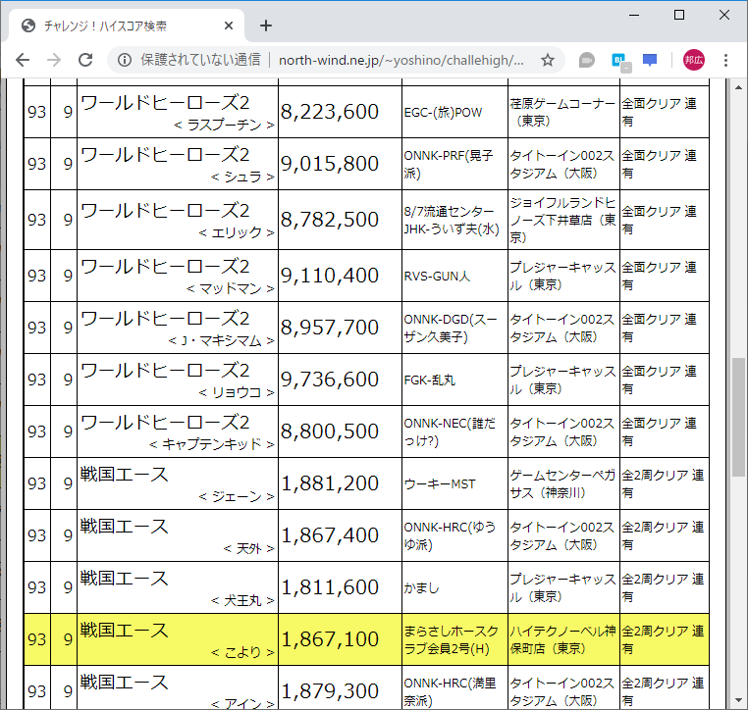Click the forward navigation arrow
748x710 pixels.
(54, 60)
